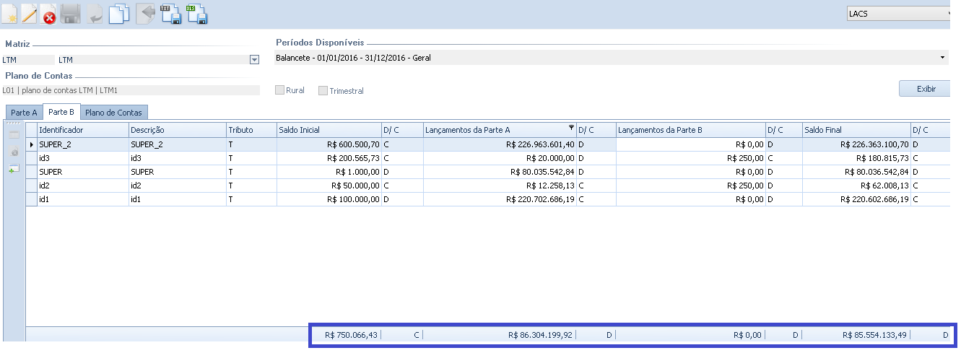
Task: Open the Matriz LTM dropdown
Action: click(254, 60)
